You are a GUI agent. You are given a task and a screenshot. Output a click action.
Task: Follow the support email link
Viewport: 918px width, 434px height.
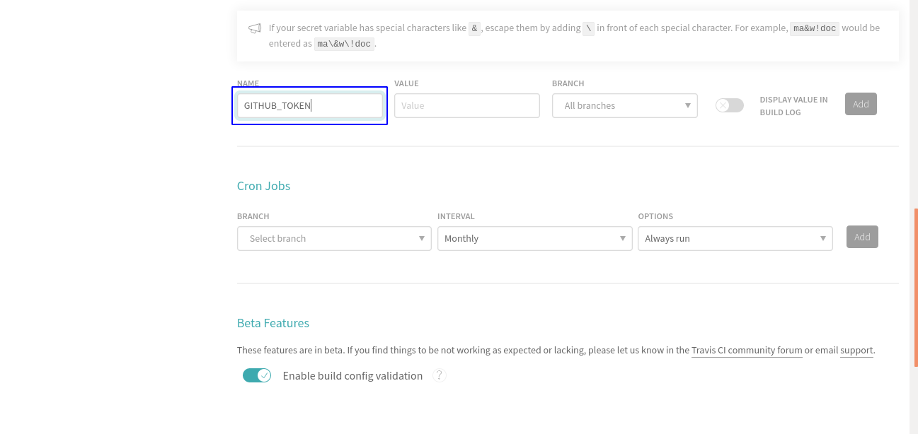coord(856,350)
